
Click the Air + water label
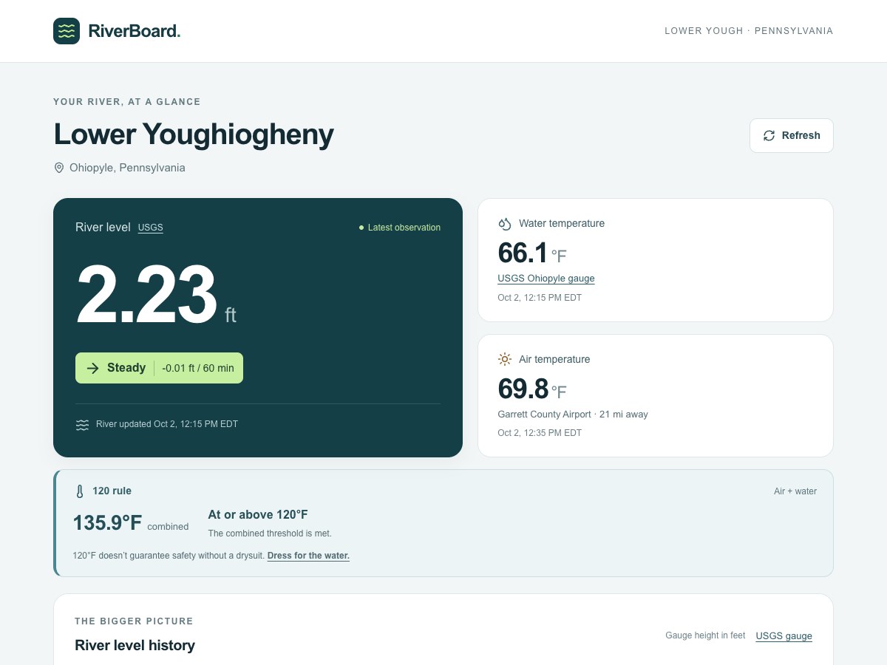[x=795, y=491]
